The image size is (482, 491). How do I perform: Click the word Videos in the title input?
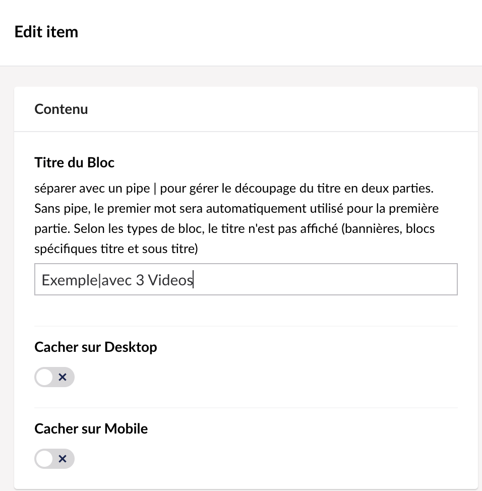point(170,280)
